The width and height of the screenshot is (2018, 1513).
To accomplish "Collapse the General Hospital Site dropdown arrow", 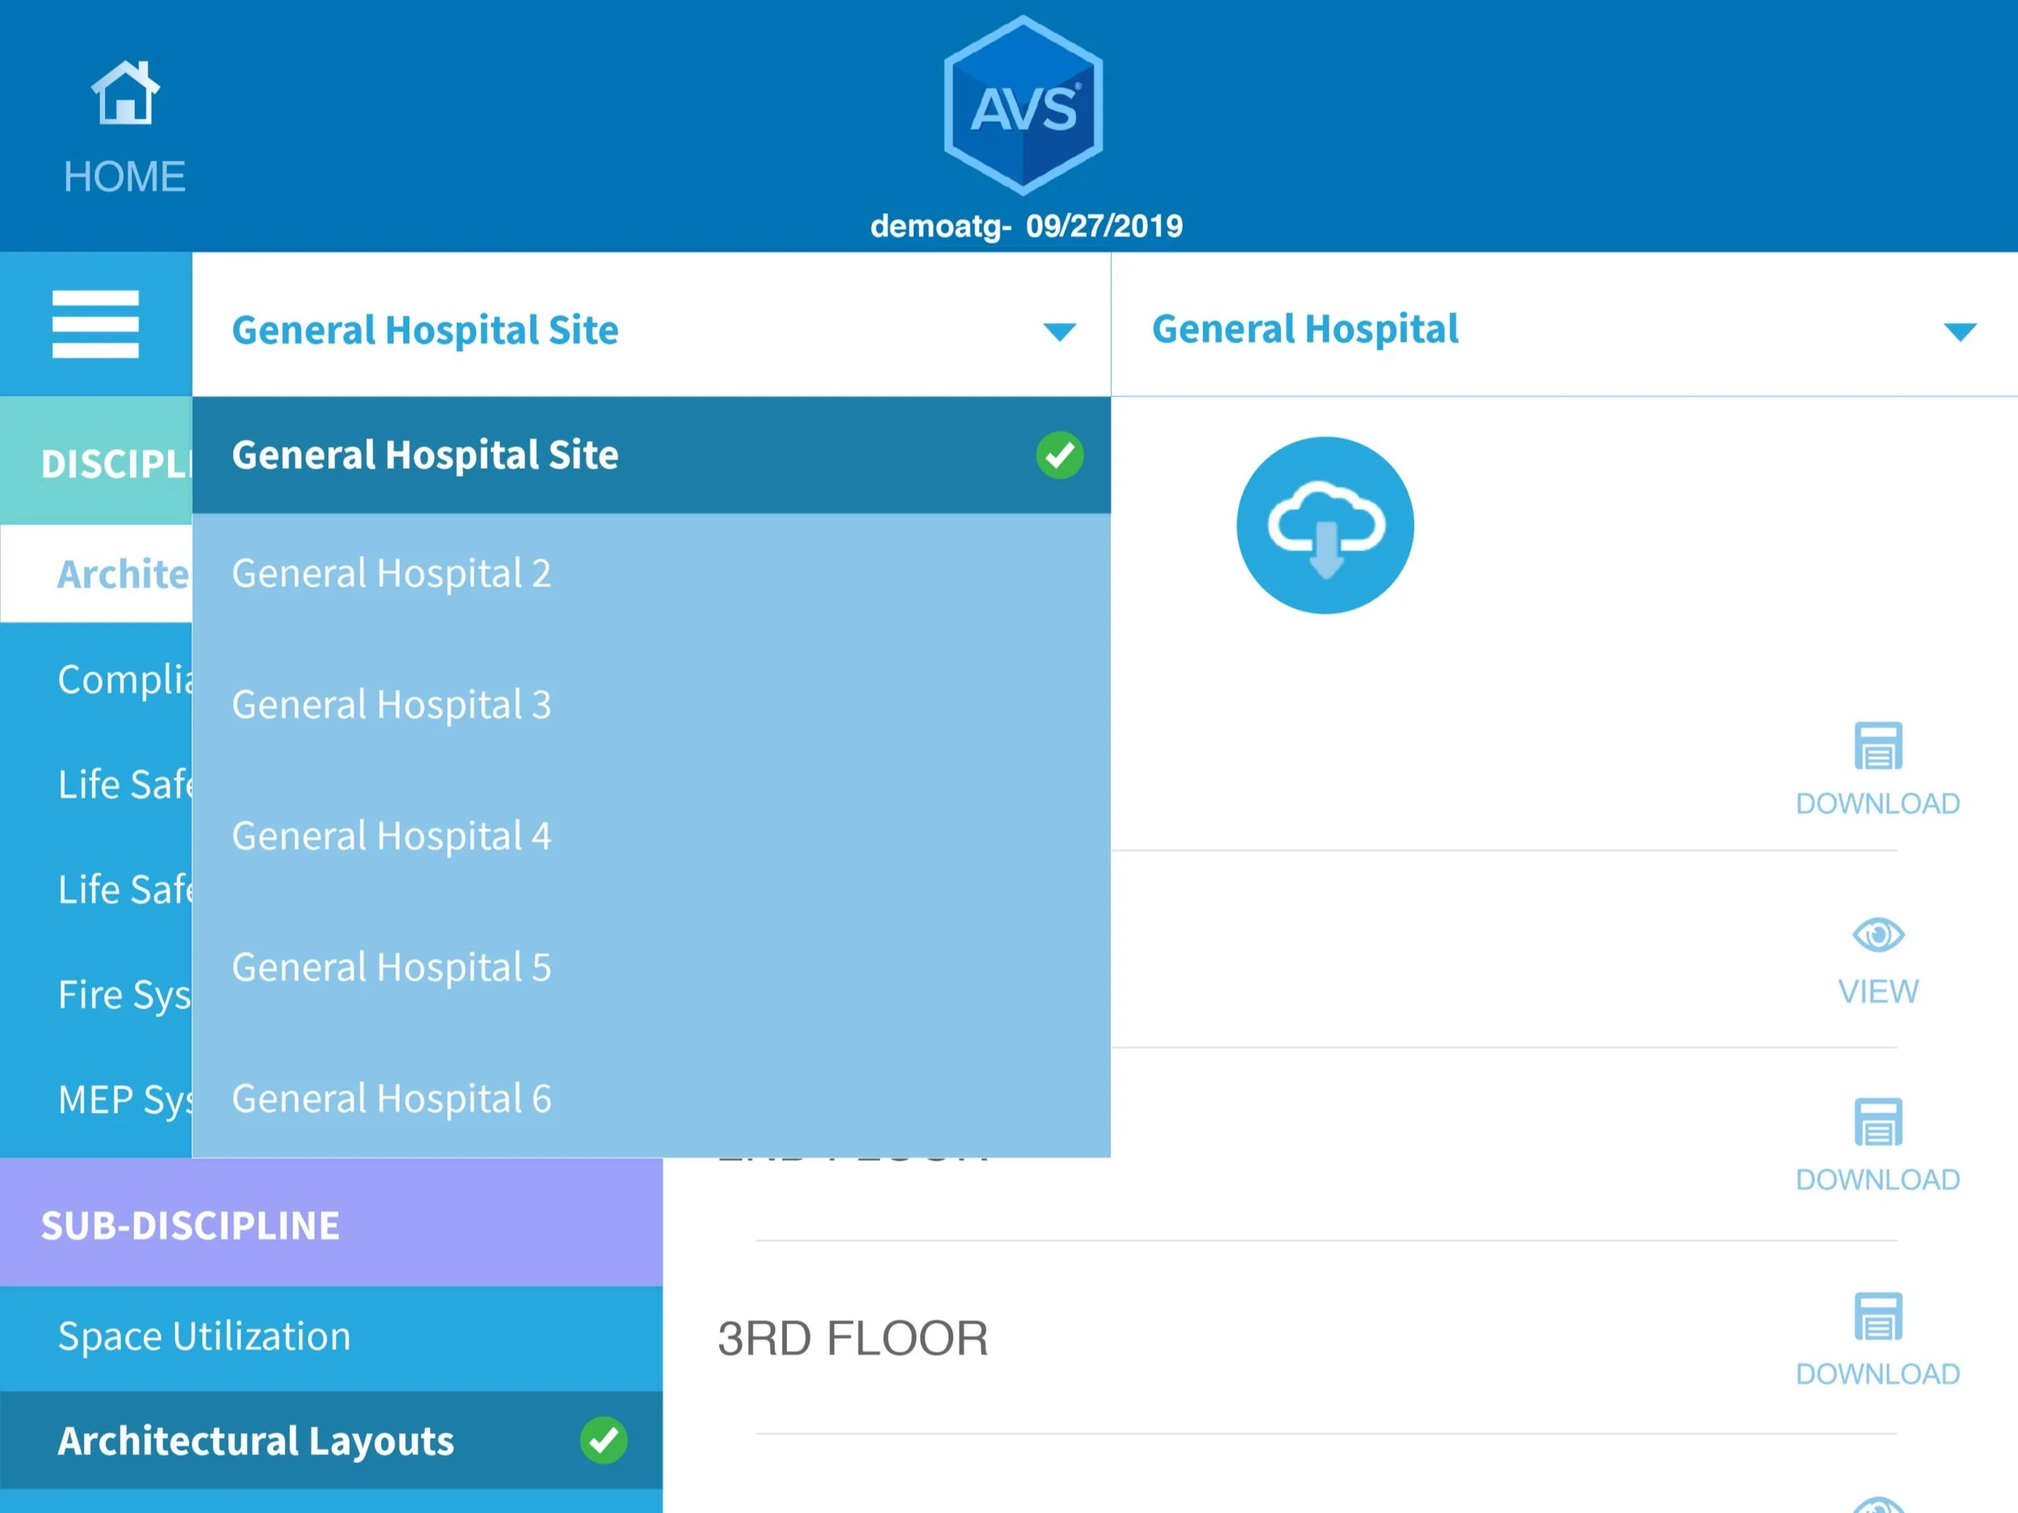I will 1059,331.
